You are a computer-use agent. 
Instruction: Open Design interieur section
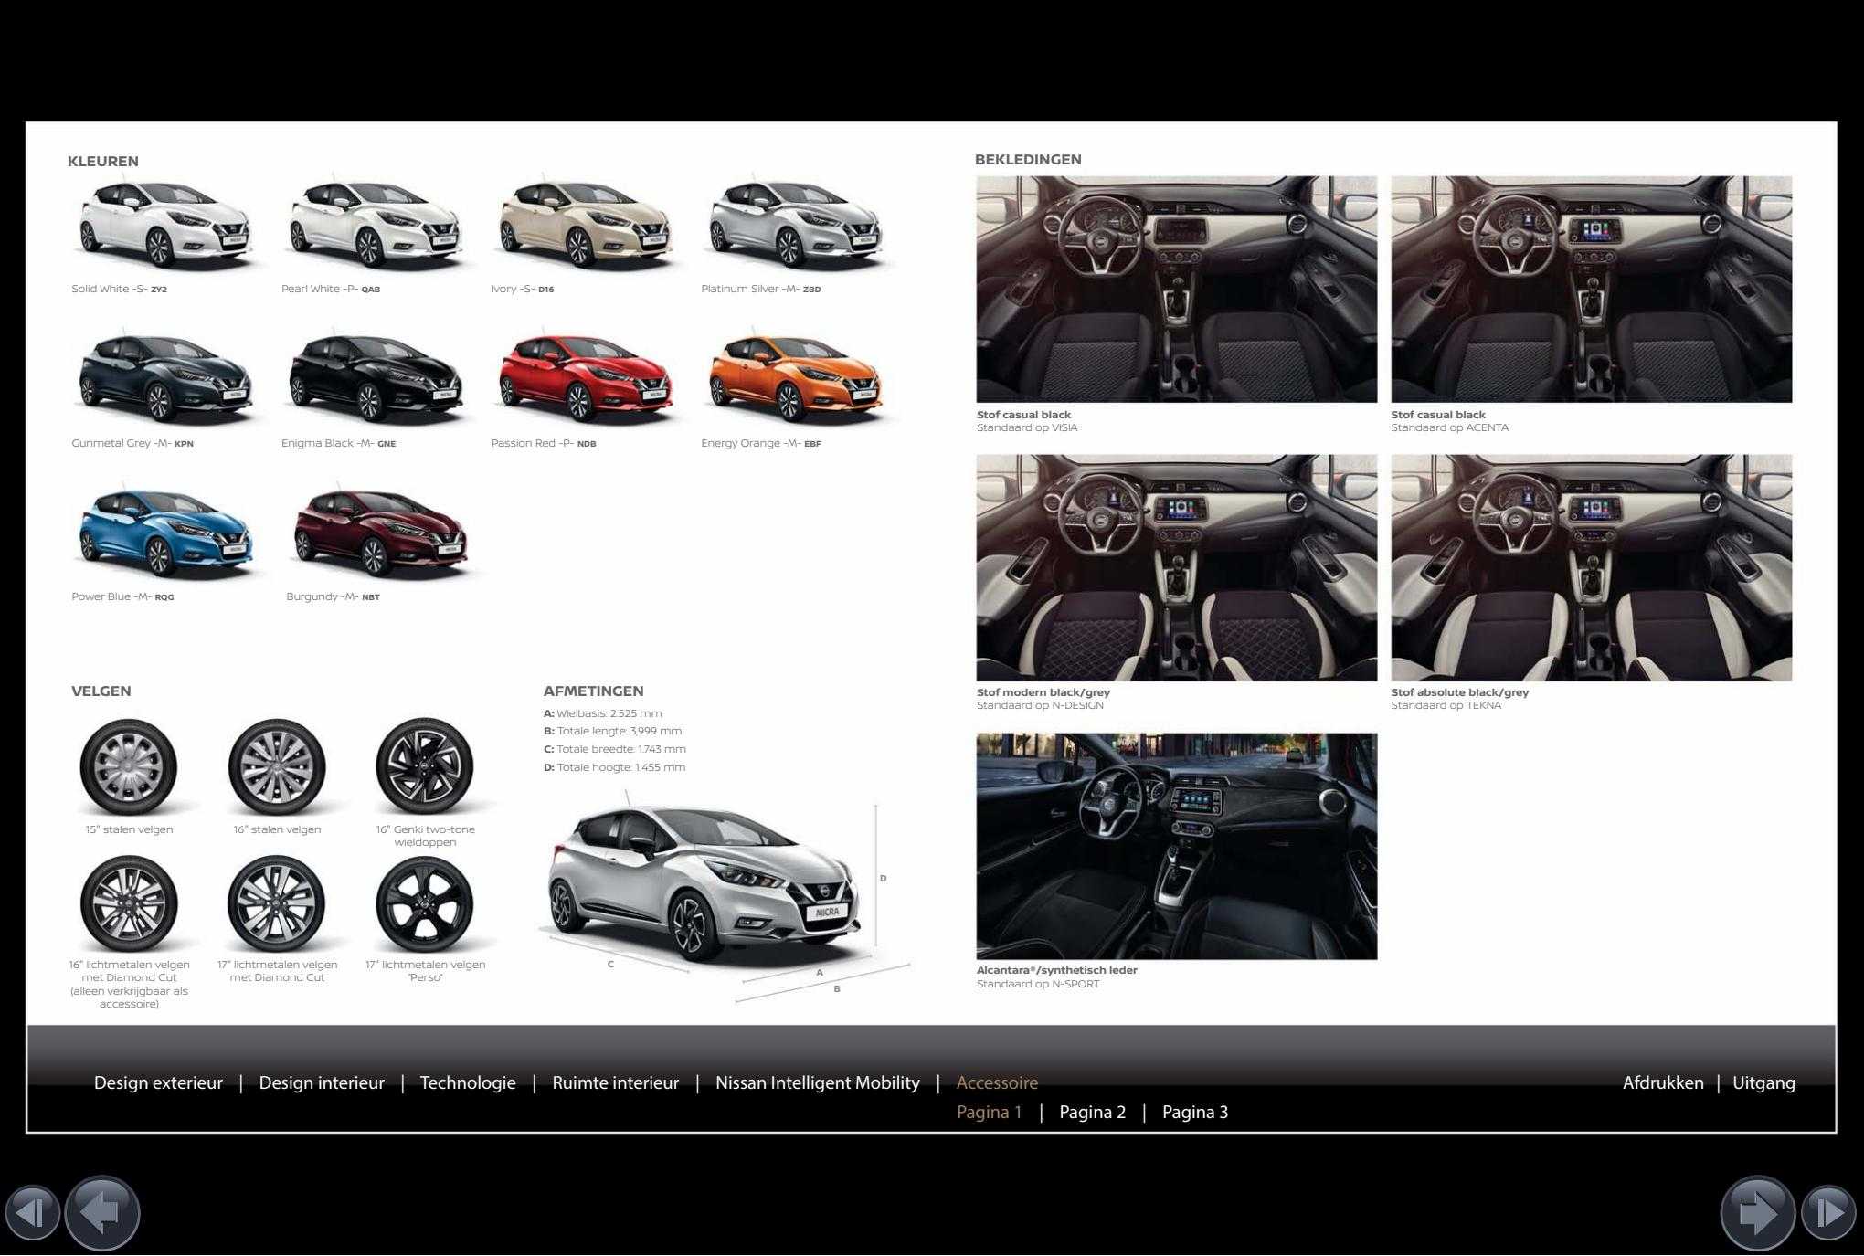322,1082
